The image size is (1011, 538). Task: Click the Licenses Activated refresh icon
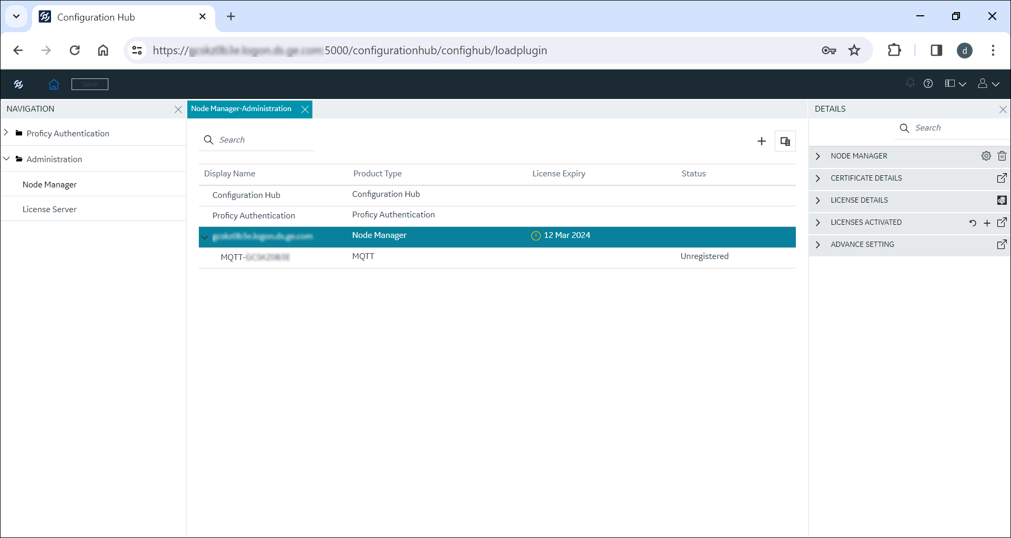[973, 223]
